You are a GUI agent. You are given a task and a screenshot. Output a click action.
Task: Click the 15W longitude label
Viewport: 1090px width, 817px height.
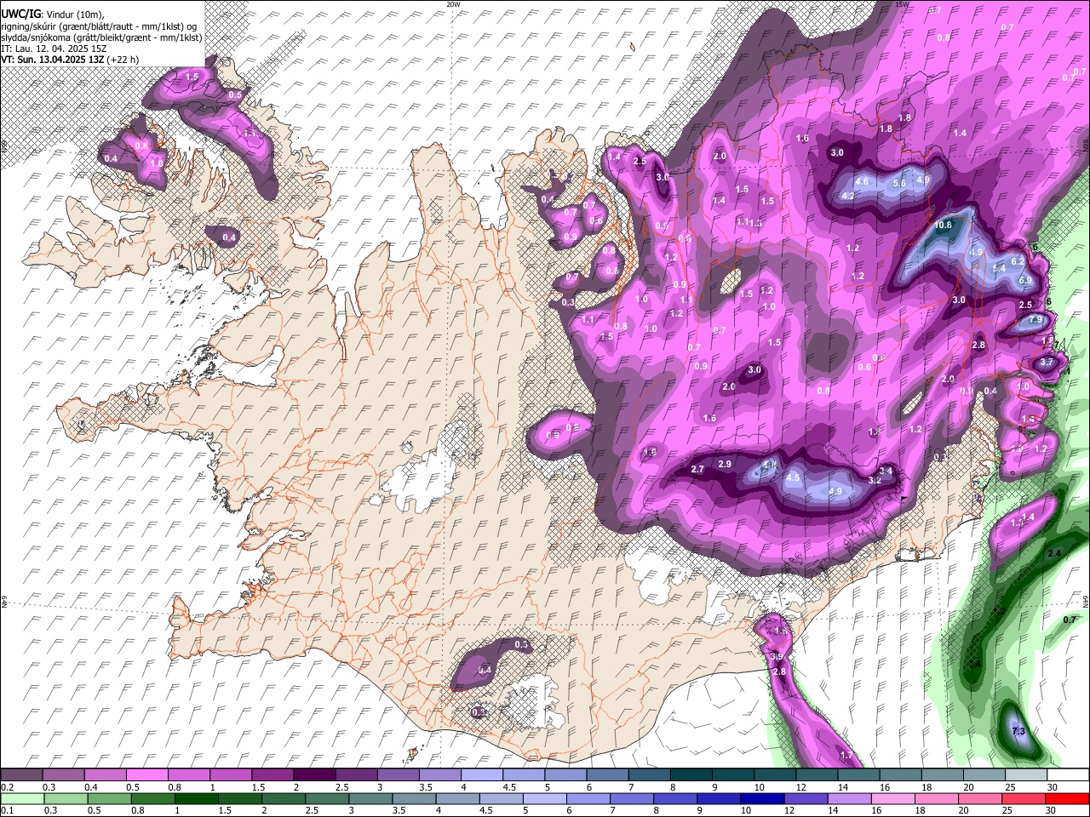(x=902, y=4)
